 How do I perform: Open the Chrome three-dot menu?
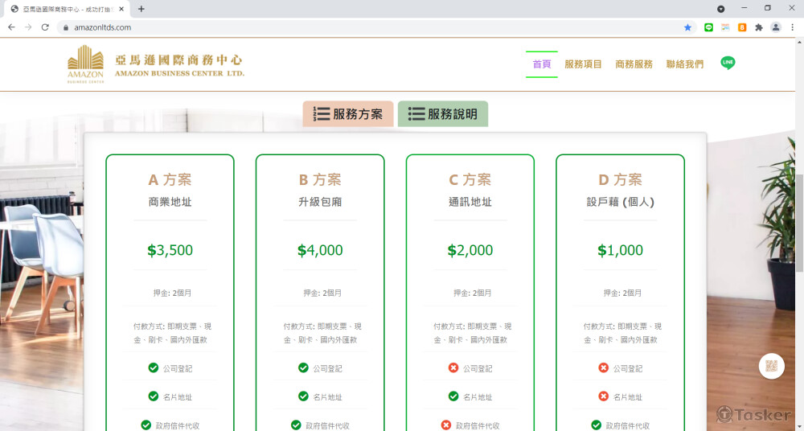tap(791, 27)
